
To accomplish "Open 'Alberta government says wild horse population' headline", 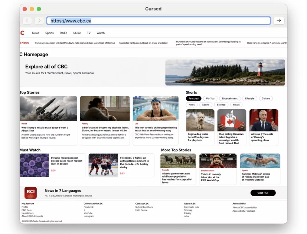I will 177,178.
